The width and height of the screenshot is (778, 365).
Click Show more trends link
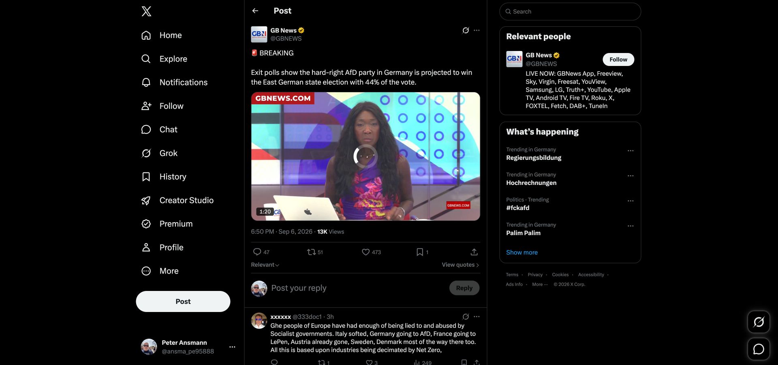pos(522,252)
